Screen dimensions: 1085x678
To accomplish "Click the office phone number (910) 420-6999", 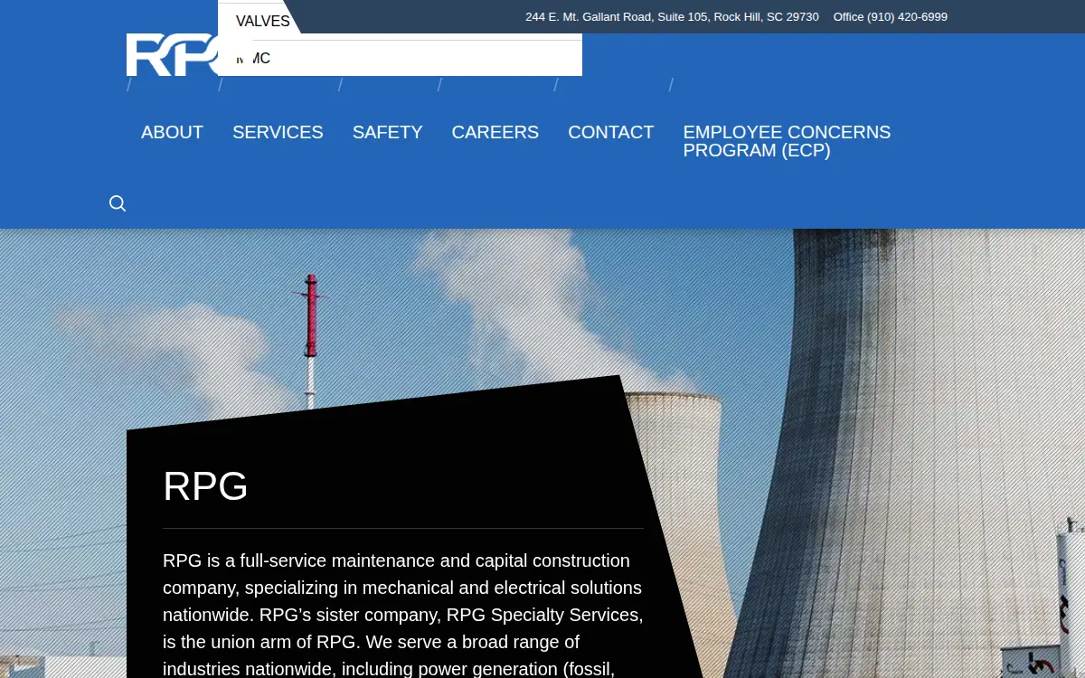I will pos(891,17).
